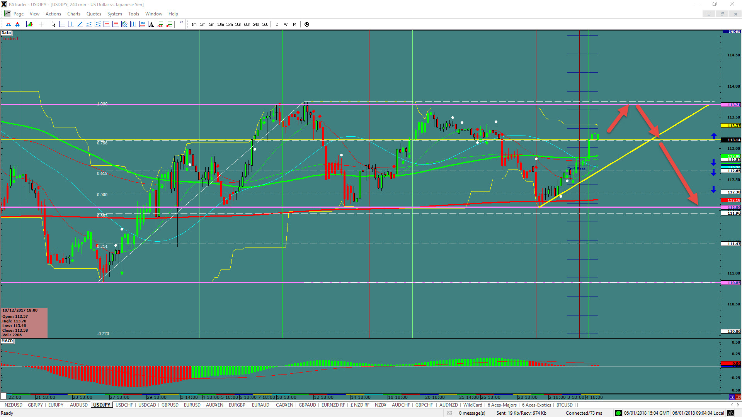Open the Charts menu
The image size is (742, 417).
coord(74,14)
